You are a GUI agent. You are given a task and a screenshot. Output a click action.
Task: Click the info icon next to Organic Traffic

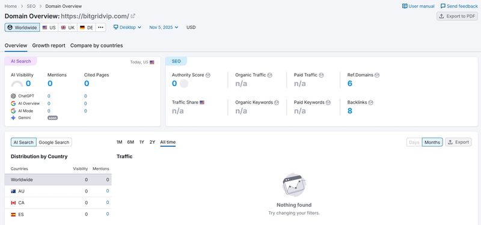click(269, 75)
